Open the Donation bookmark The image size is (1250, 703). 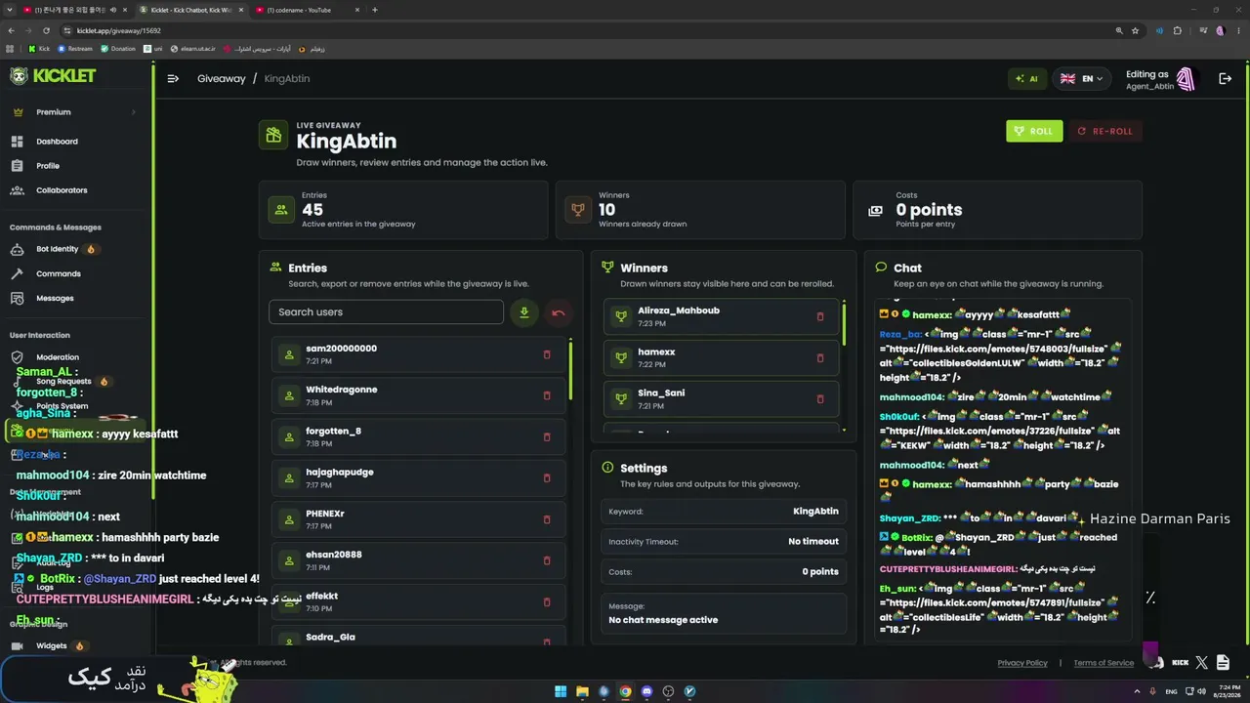(118, 49)
